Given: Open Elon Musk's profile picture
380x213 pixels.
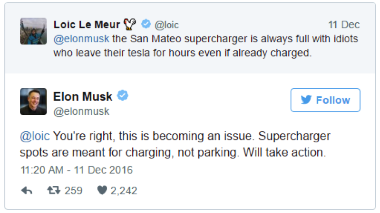Looking at the screenshot, I should [33, 102].
